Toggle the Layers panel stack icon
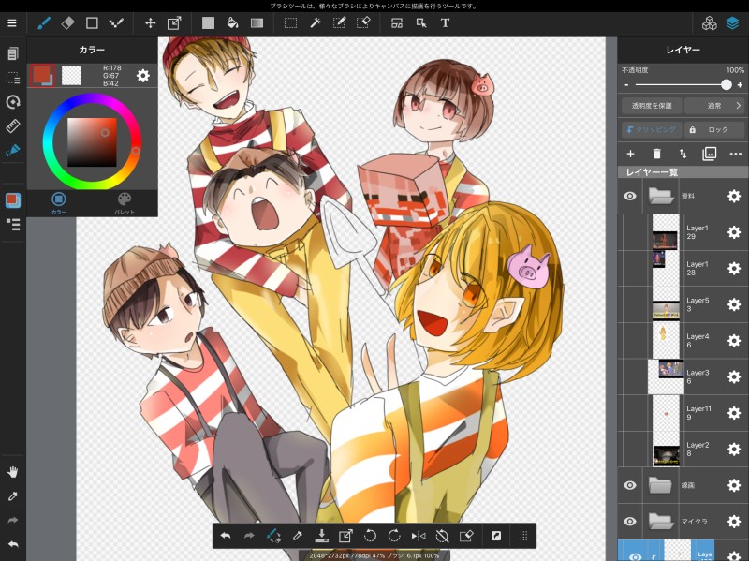Viewport: 749px width, 561px height. pyautogui.click(x=733, y=22)
